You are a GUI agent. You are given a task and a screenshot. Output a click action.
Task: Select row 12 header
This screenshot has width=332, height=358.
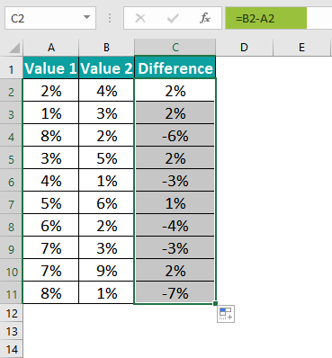pos(12,314)
